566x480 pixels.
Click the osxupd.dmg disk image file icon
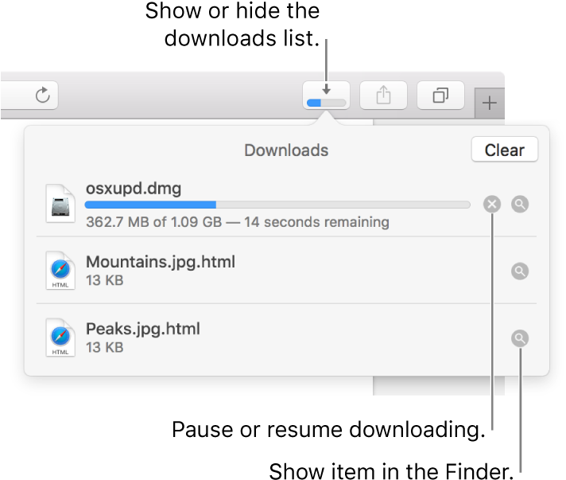coord(60,204)
